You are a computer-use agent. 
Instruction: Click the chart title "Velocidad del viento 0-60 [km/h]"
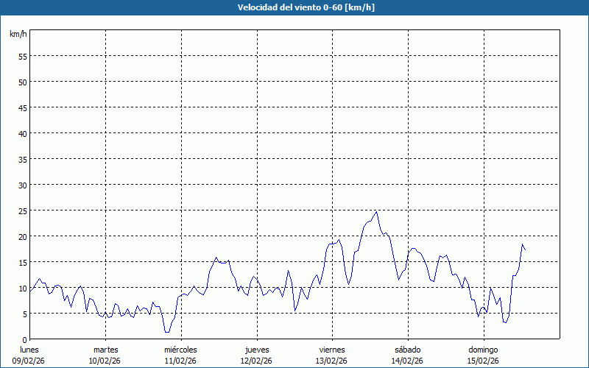pyautogui.click(x=294, y=7)
